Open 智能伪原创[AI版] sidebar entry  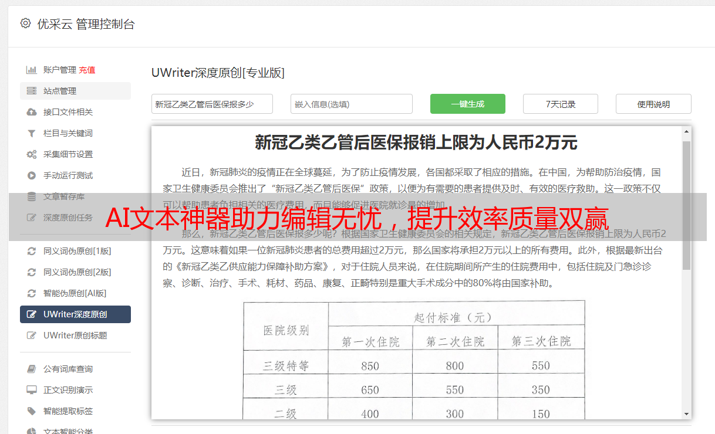(x=75, y=293)
